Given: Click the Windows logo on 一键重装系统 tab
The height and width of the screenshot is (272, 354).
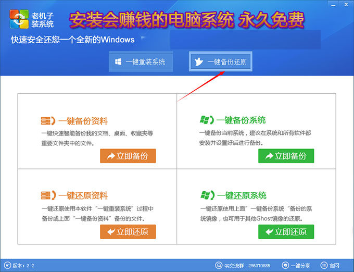Looking at the screenshot, I should point(118,61).
